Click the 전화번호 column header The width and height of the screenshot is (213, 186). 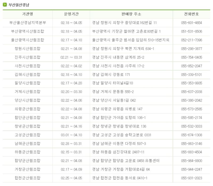[191, 14]
